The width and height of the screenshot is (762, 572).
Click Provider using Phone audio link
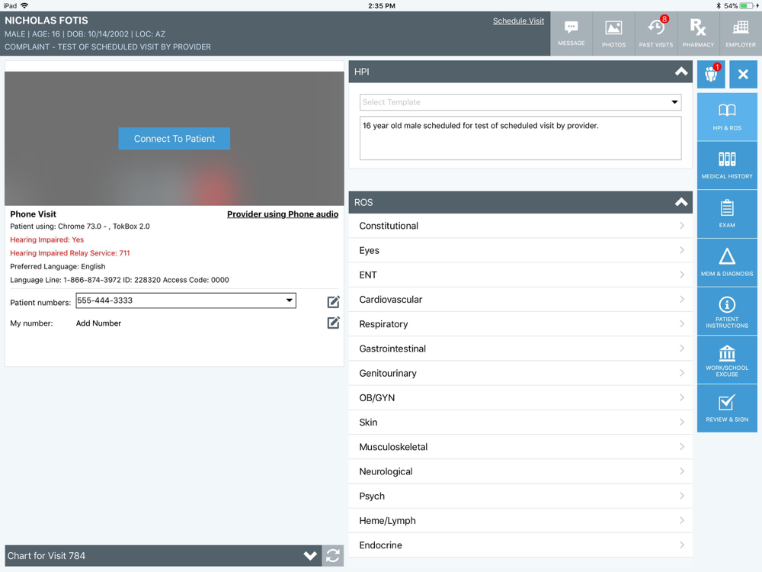pyautogui.click(x=283, y=214)
